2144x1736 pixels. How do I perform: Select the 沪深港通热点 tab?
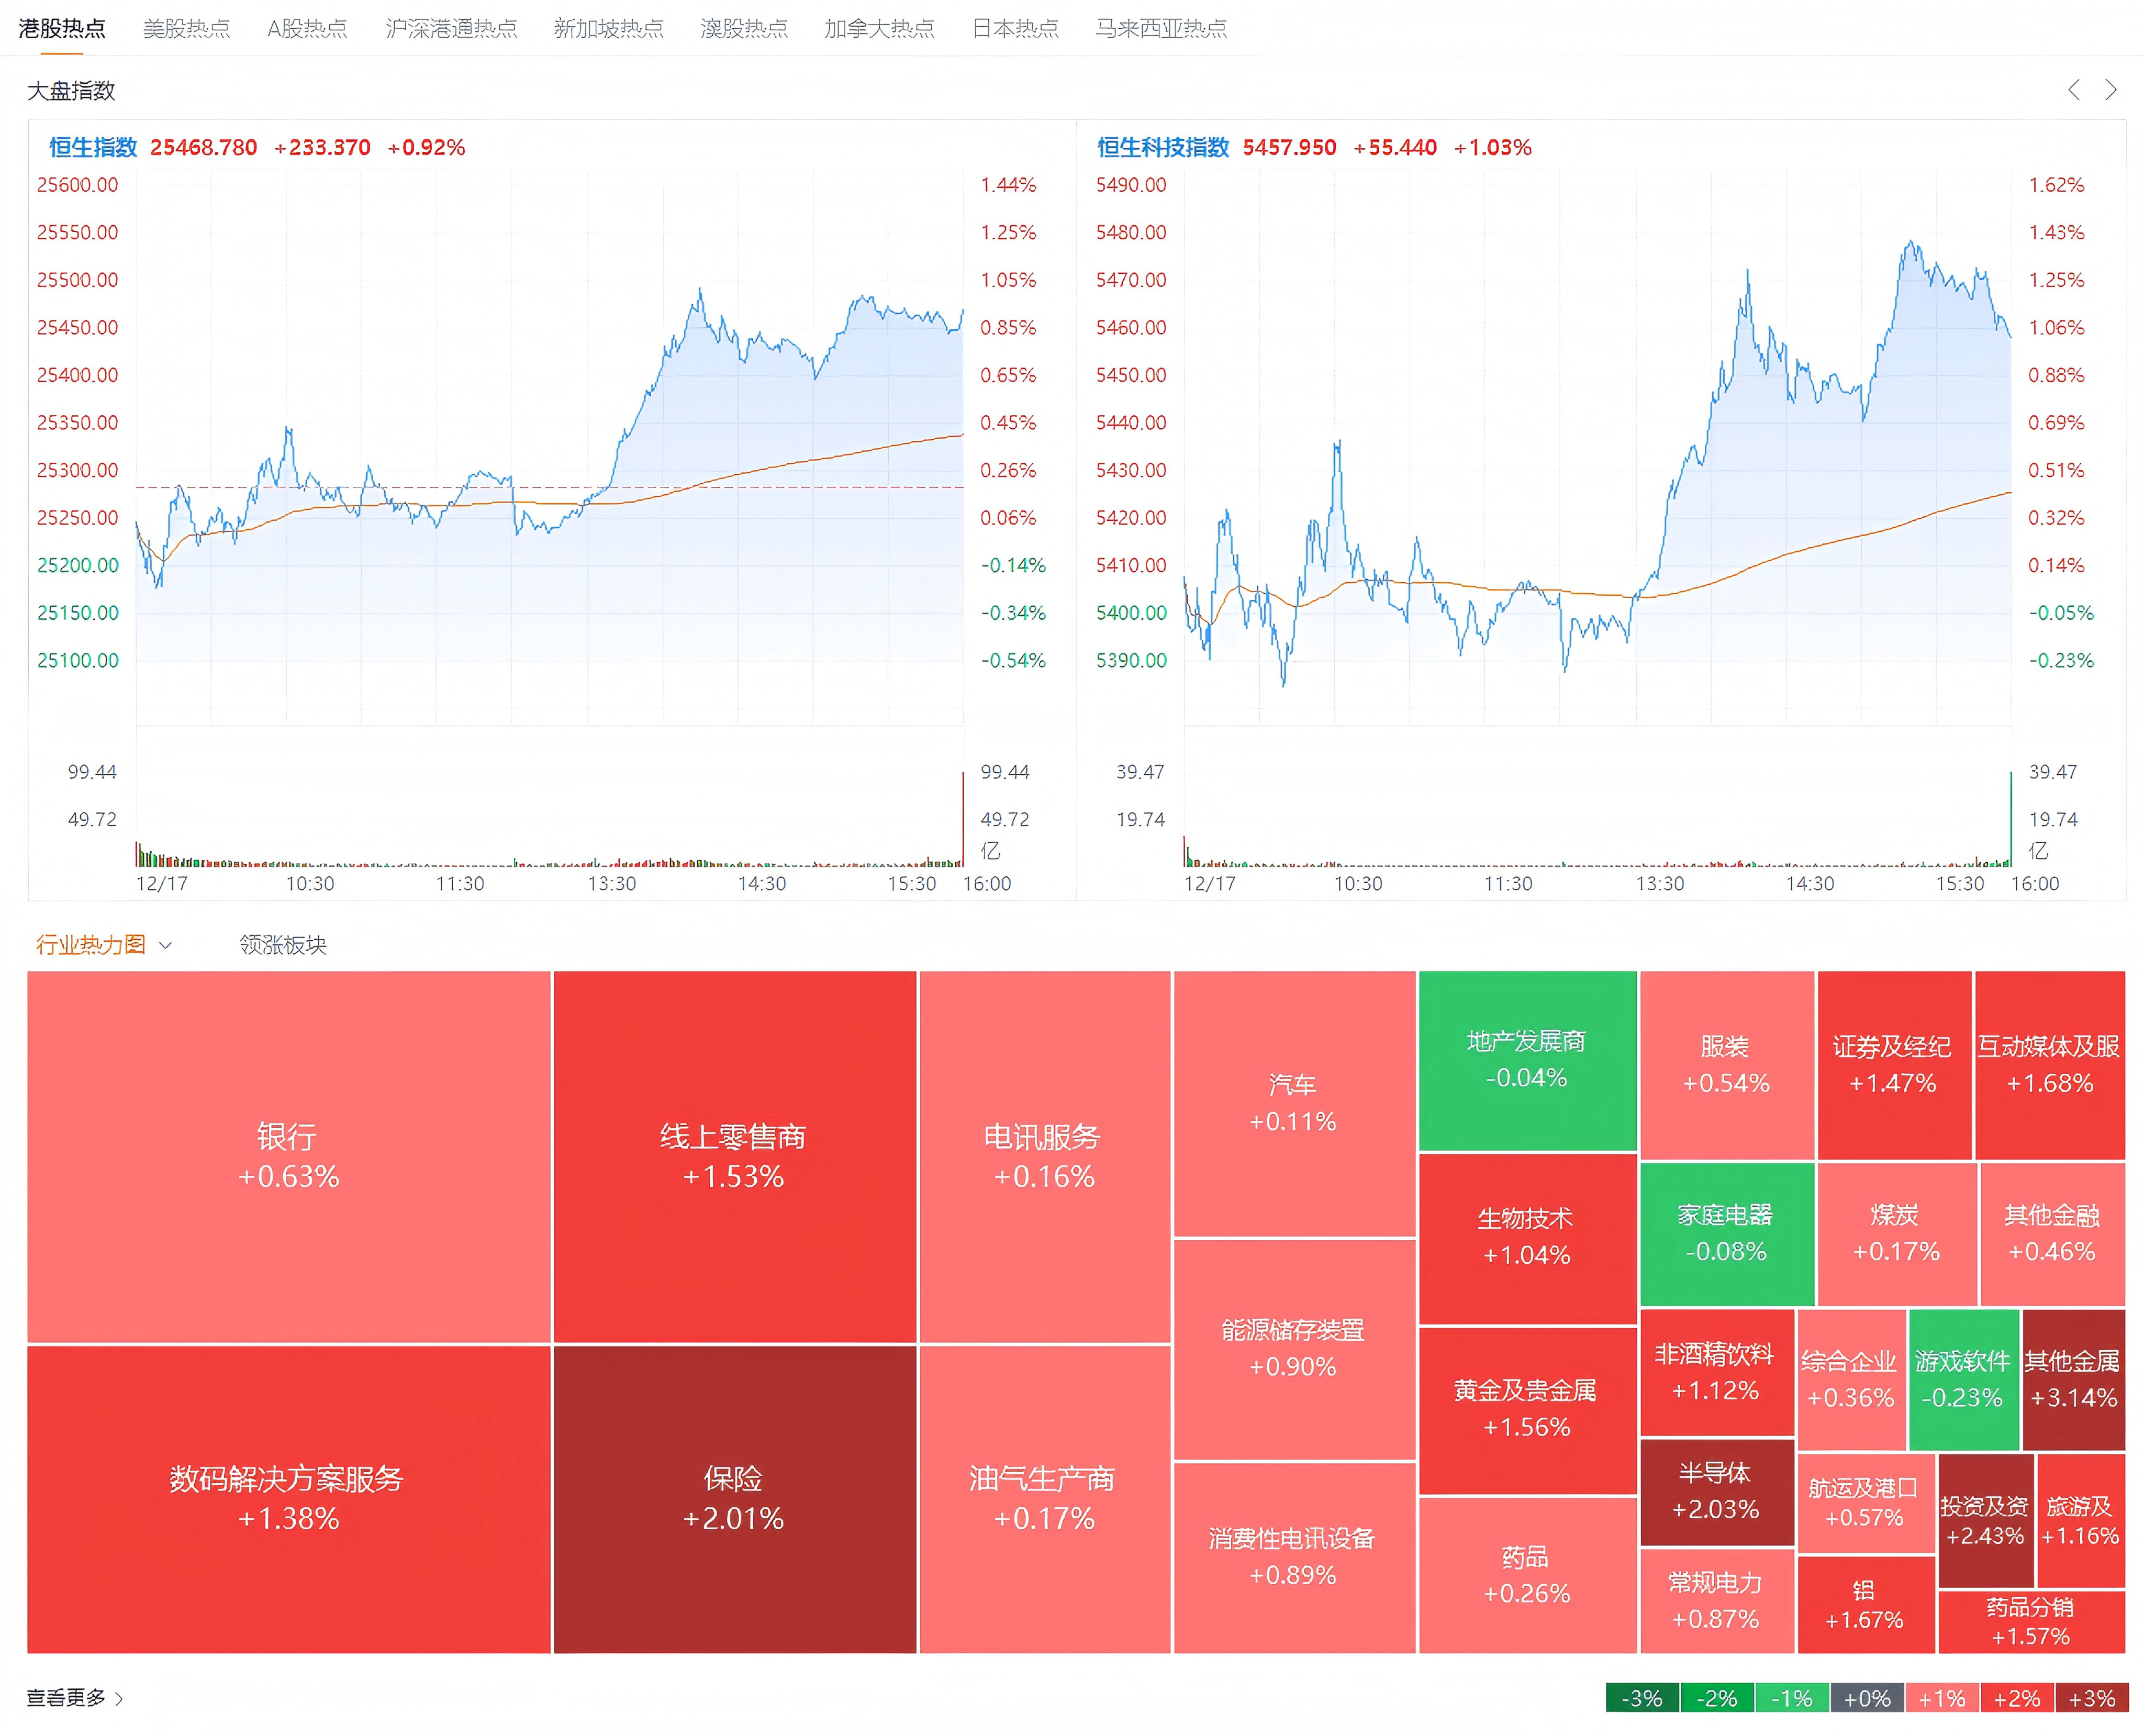click(x=451, y=28)
